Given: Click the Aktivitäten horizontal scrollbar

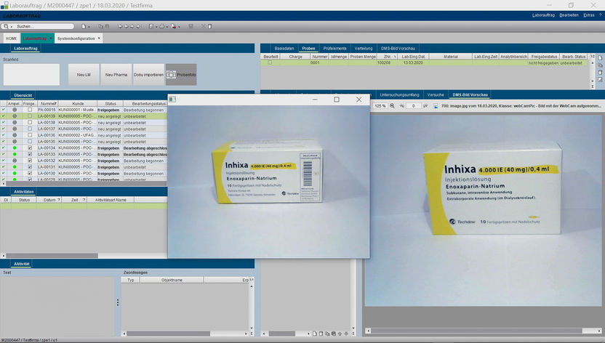Looking at the screenshot, I should coord(52,256).
